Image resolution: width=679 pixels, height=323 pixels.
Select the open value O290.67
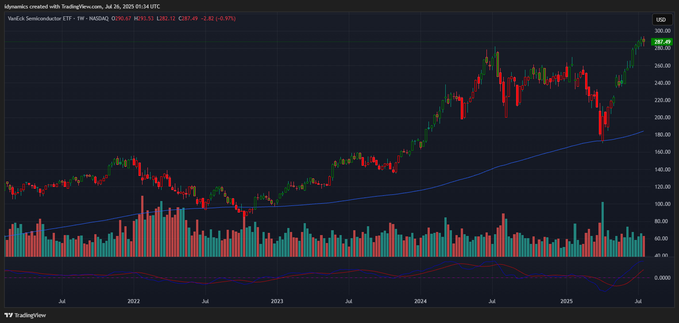click(x=121, y=19)
